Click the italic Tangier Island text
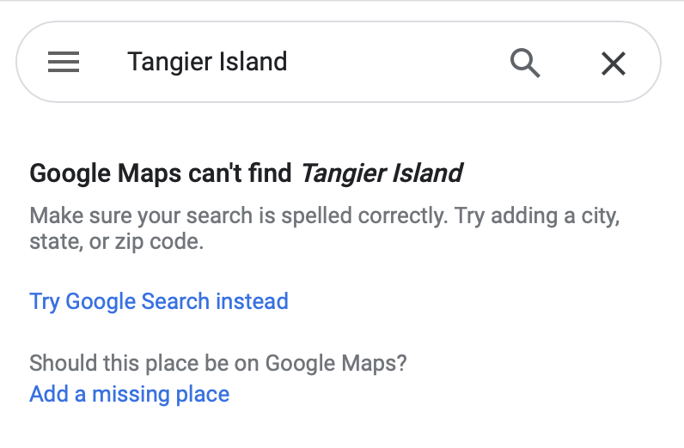Image resolution: width=684 pixels, height=448 pixels. (382, 173)
